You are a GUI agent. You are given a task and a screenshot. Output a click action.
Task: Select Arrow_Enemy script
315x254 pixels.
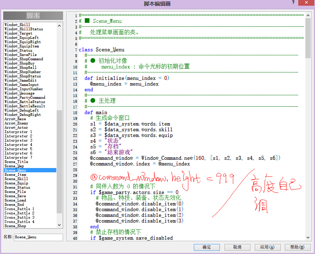(x=16, y=123)
